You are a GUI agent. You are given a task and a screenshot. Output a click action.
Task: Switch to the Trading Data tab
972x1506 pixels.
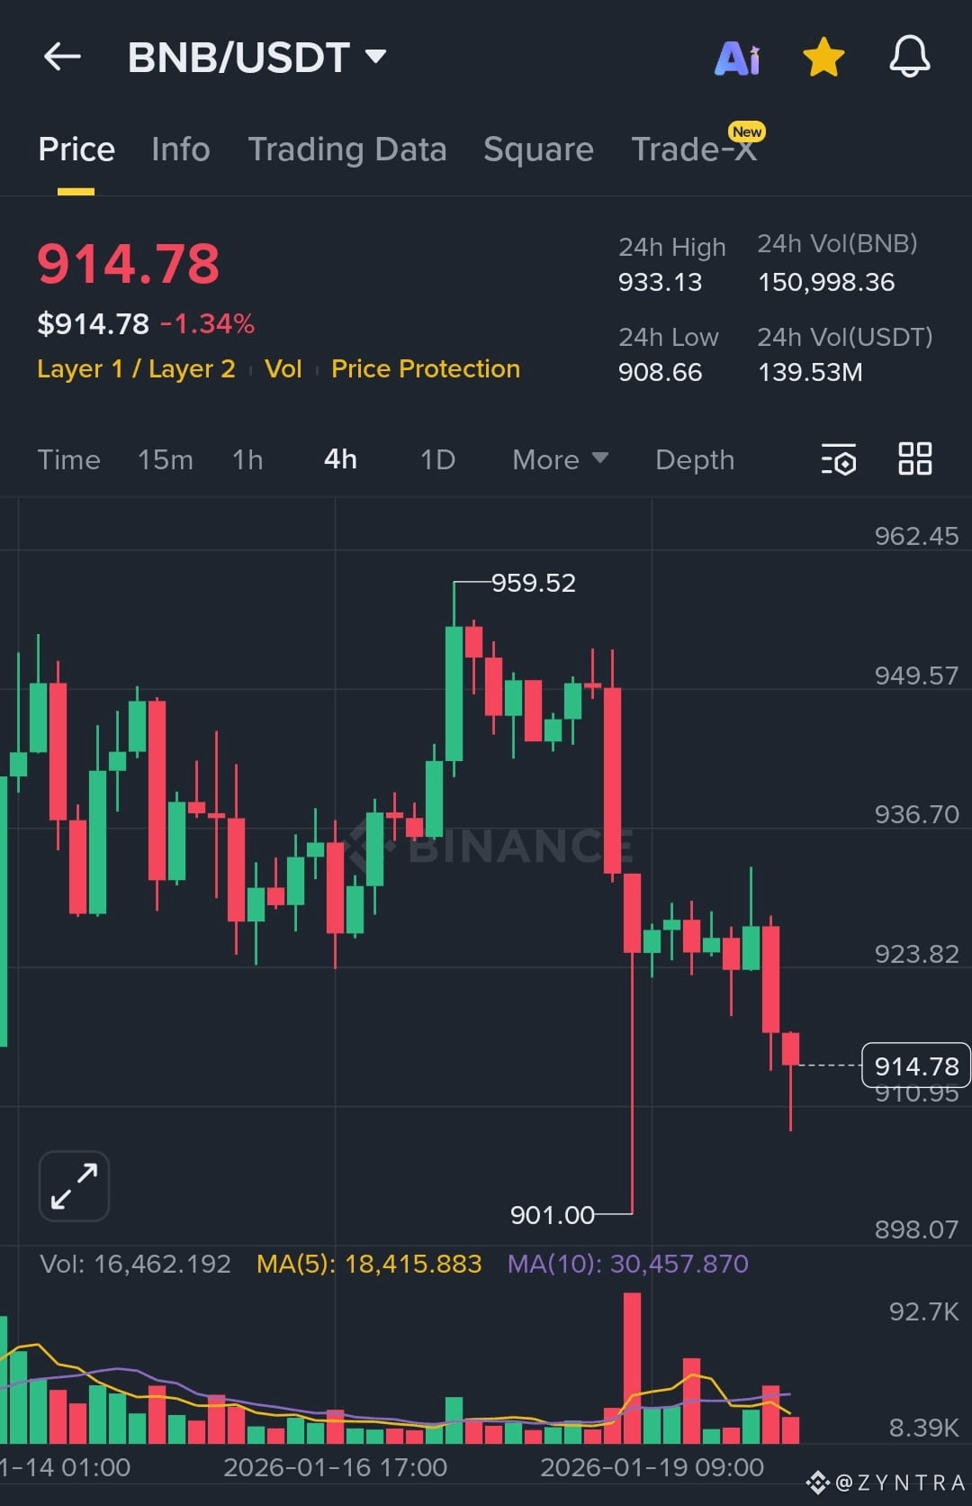pos(348,149)
